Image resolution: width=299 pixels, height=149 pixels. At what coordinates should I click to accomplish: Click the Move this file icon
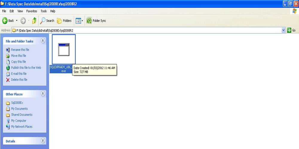pos(8,56)
